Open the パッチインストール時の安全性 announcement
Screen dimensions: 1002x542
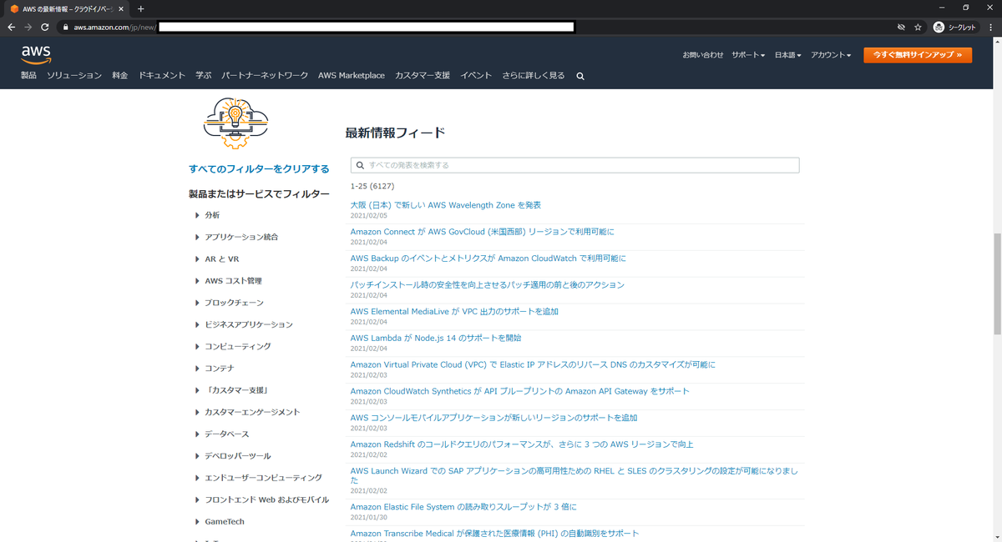488,285
